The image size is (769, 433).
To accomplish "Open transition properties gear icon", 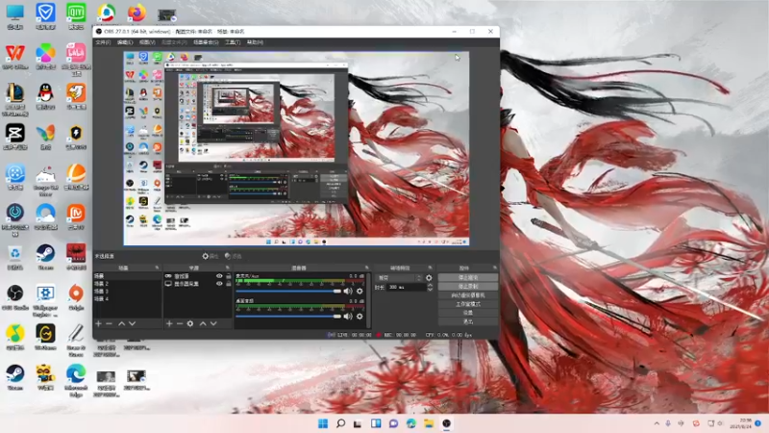I will click(x=429, y=278).
